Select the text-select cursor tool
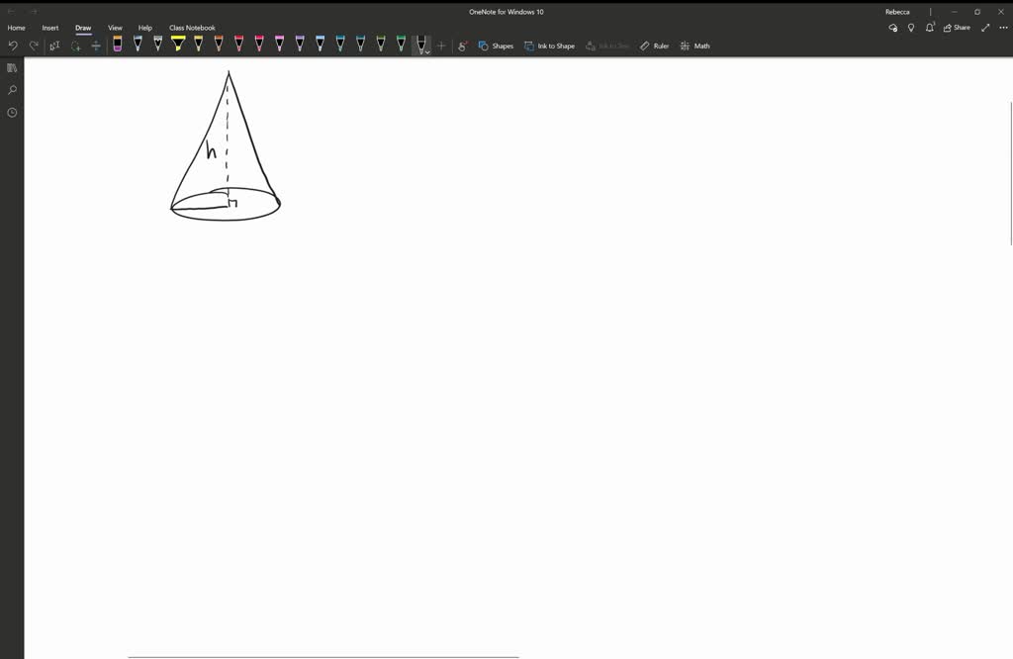Image resolution: width=1013 pixels, height=659 pixels. point(55,46)
